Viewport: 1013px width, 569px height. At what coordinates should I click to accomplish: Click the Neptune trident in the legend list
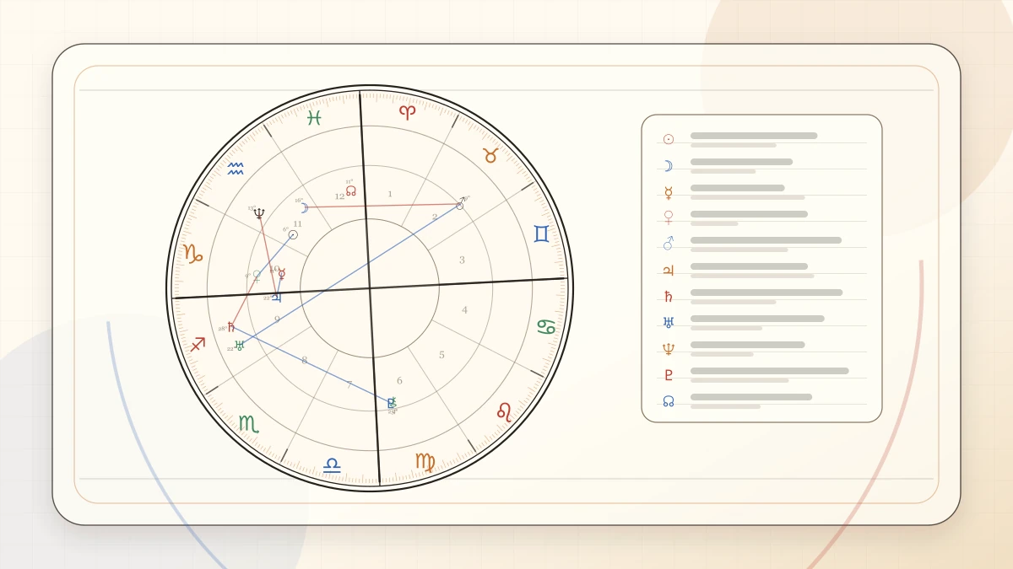click(x=669, y=349)
